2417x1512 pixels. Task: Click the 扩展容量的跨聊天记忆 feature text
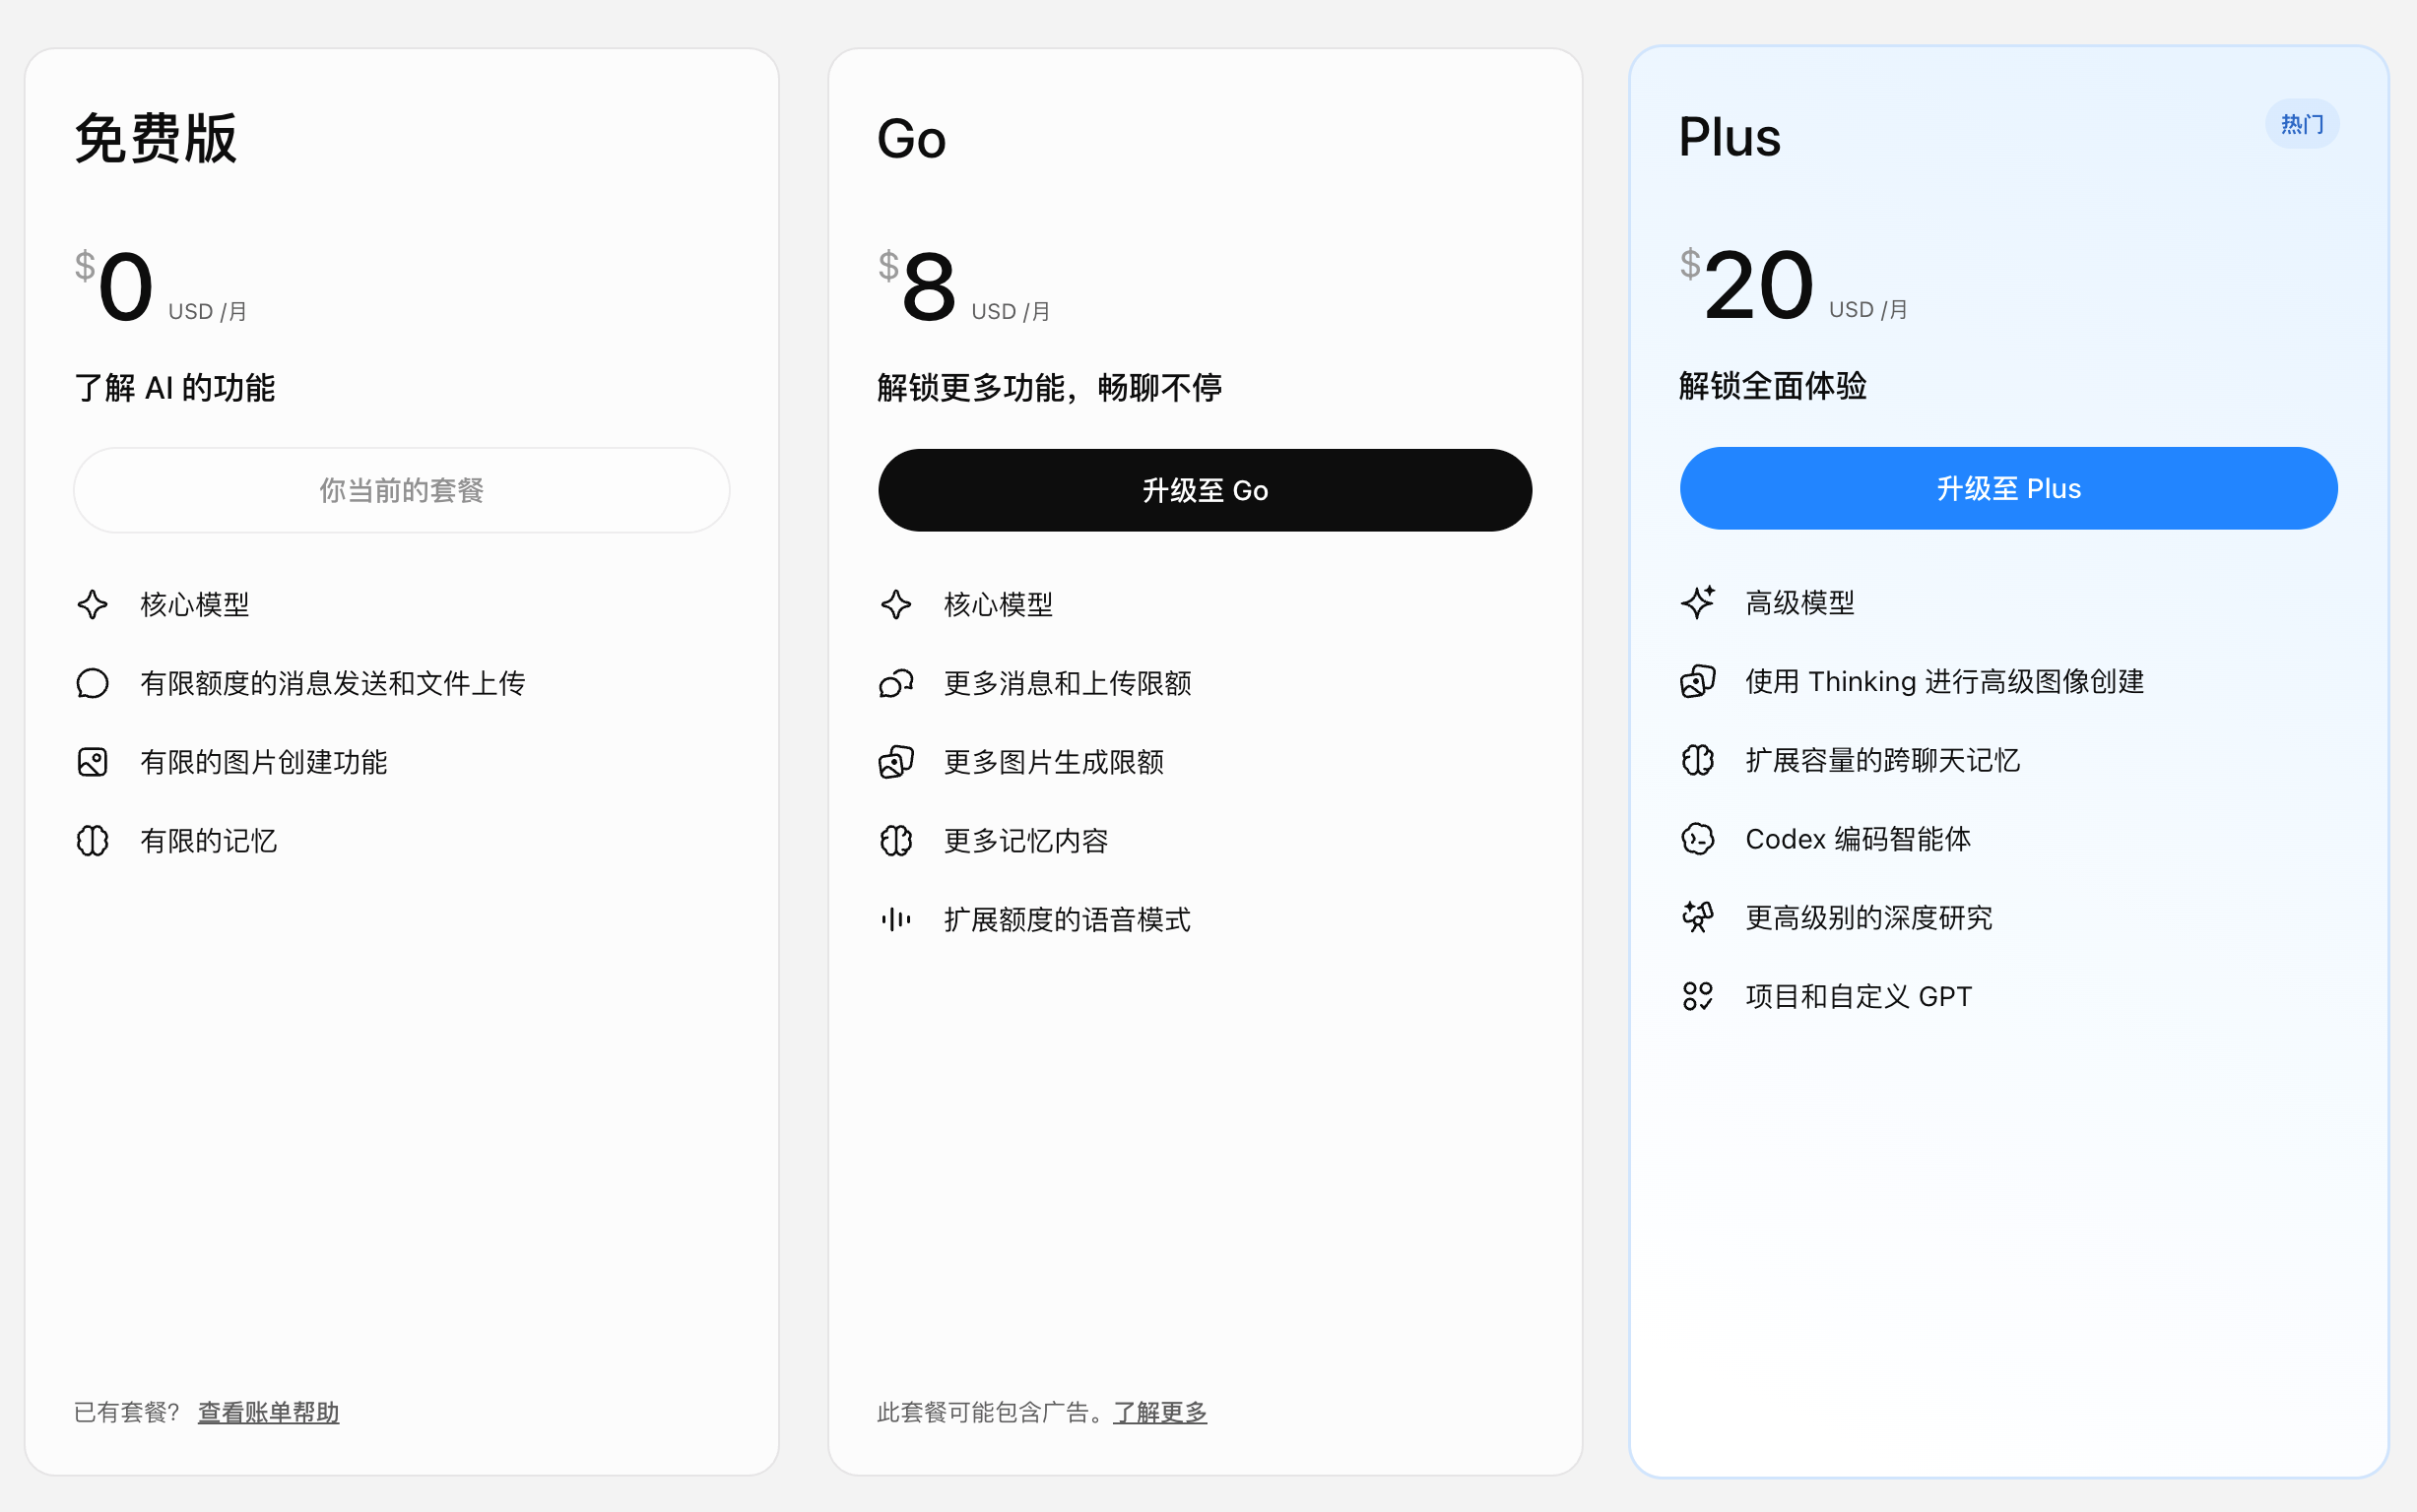(x=1883, y=760)
